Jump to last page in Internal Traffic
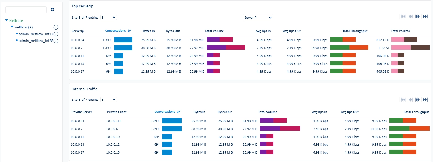The image size is (433, 162). coord(425,100)
